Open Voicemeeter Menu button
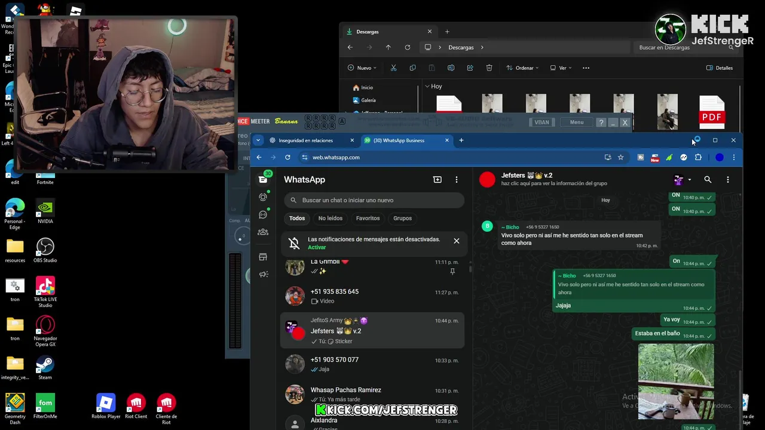 click(x=577, y=122)
